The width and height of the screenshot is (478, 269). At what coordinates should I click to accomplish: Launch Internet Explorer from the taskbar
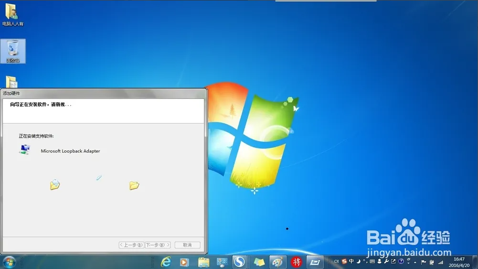(x=166, y=262)
